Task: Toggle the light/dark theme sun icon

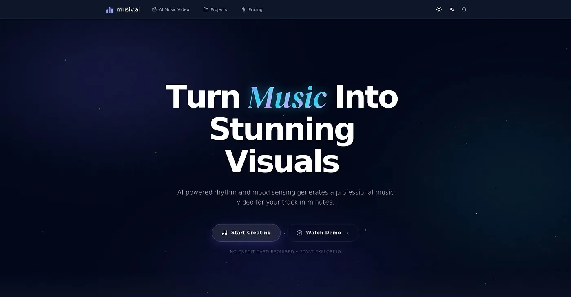Action: click(x=439, y=9)
